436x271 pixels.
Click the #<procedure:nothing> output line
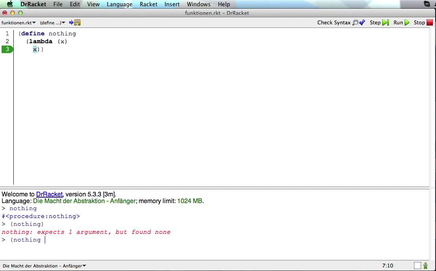[41, 216]
